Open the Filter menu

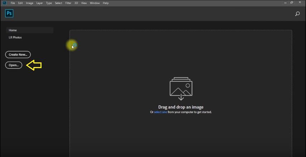pos(68,3)
